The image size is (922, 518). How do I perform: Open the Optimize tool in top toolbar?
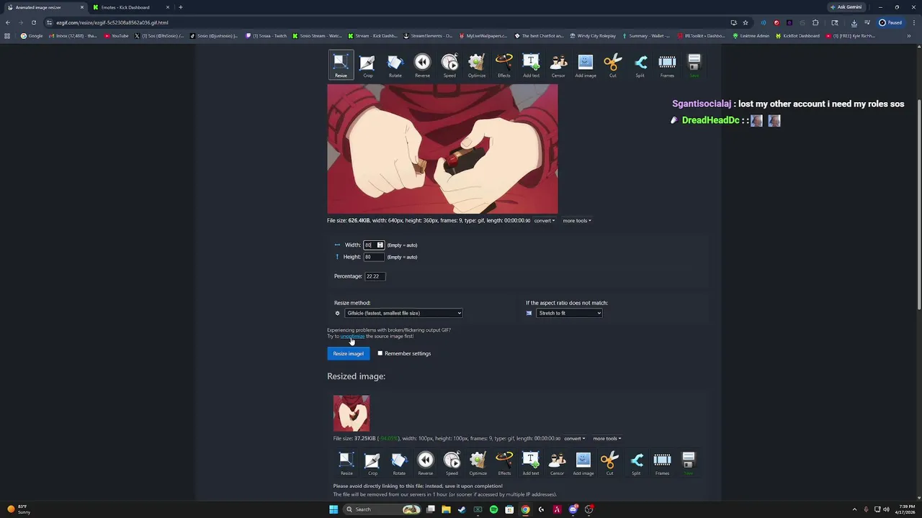pyautogui.click(x=477, y=65)
